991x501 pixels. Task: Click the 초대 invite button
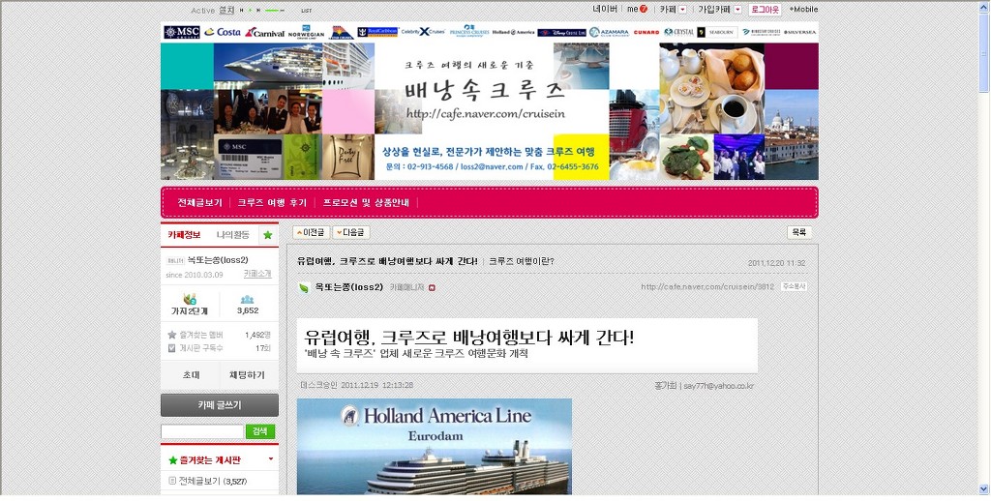click(191, 374)
